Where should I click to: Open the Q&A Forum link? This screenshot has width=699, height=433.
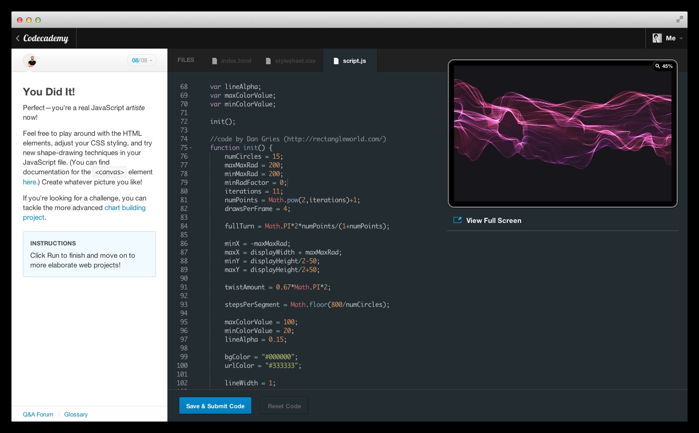pyautogui.click(x=38, y=414)
